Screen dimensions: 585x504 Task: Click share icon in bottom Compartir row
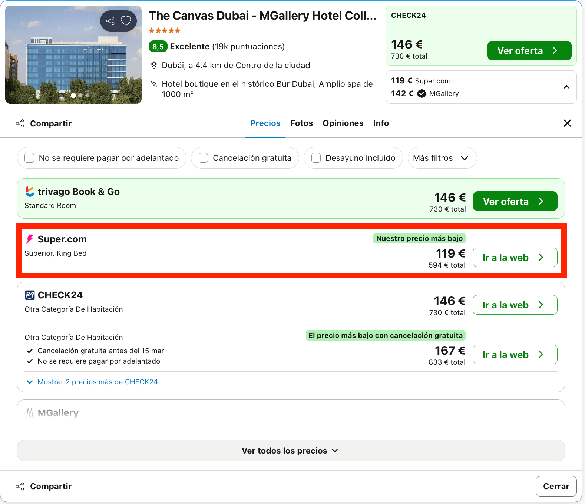tap(20, 486)
